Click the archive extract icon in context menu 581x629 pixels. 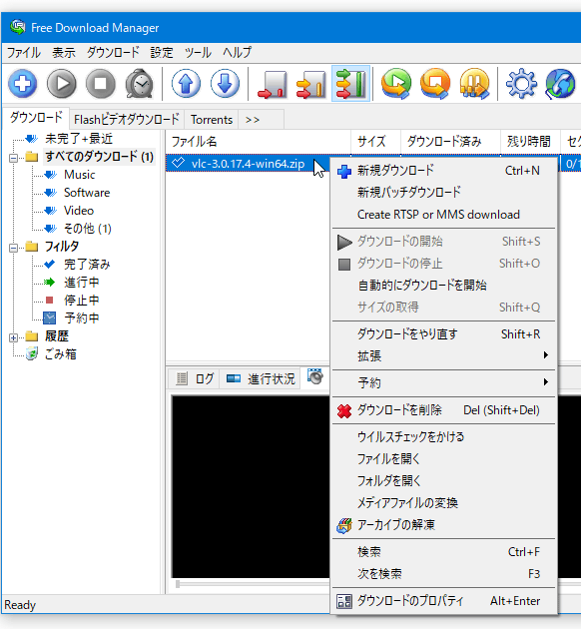coord(344,525)
